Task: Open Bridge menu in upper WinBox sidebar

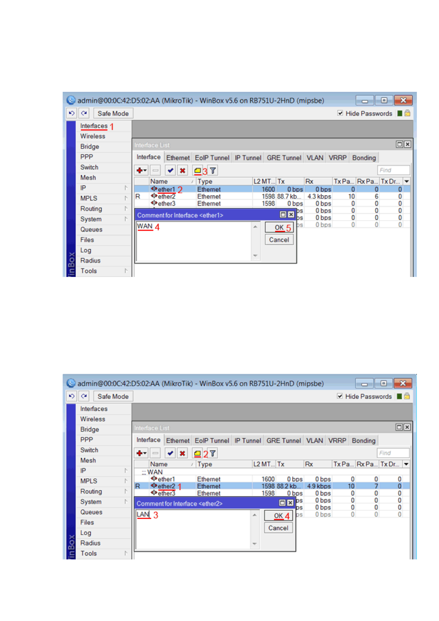Action: point(90,146)
